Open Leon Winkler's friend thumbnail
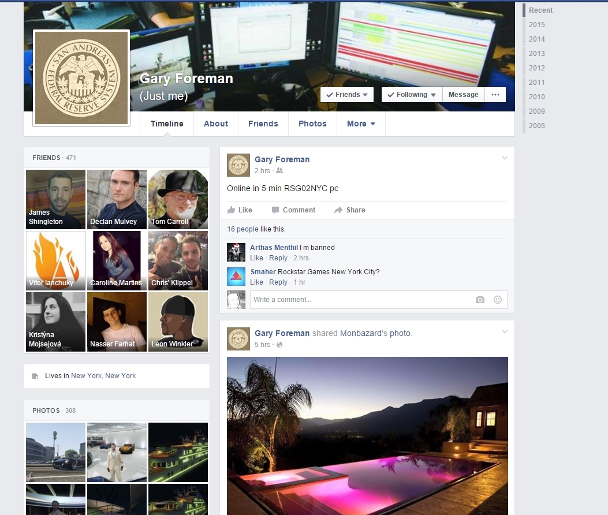The height and width of the screenshot is (515, 608). point(178,322)
